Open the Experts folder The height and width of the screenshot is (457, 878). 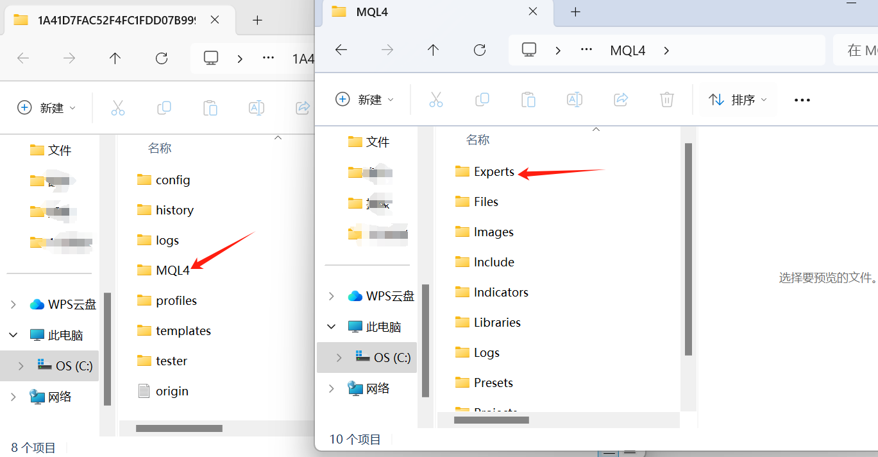(x=493, y=171)
